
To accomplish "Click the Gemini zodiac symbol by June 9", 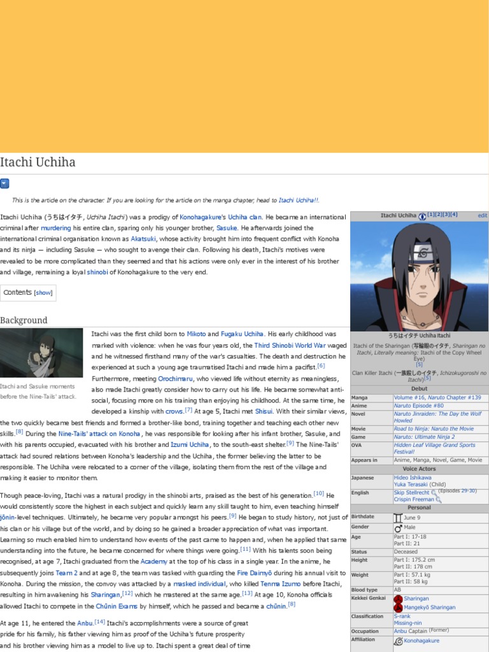I will [x=398, y=518].
